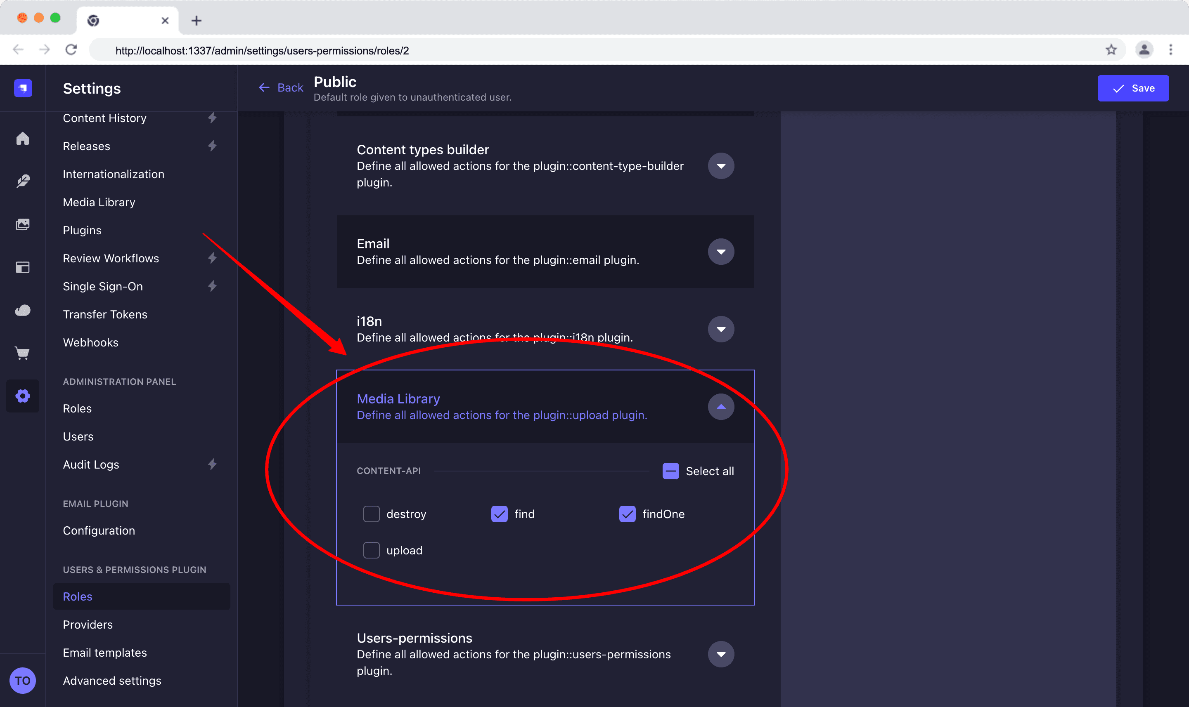Click the CONTENT-API label
This screenshot has height=707, width=1189.
click(388, 471)
